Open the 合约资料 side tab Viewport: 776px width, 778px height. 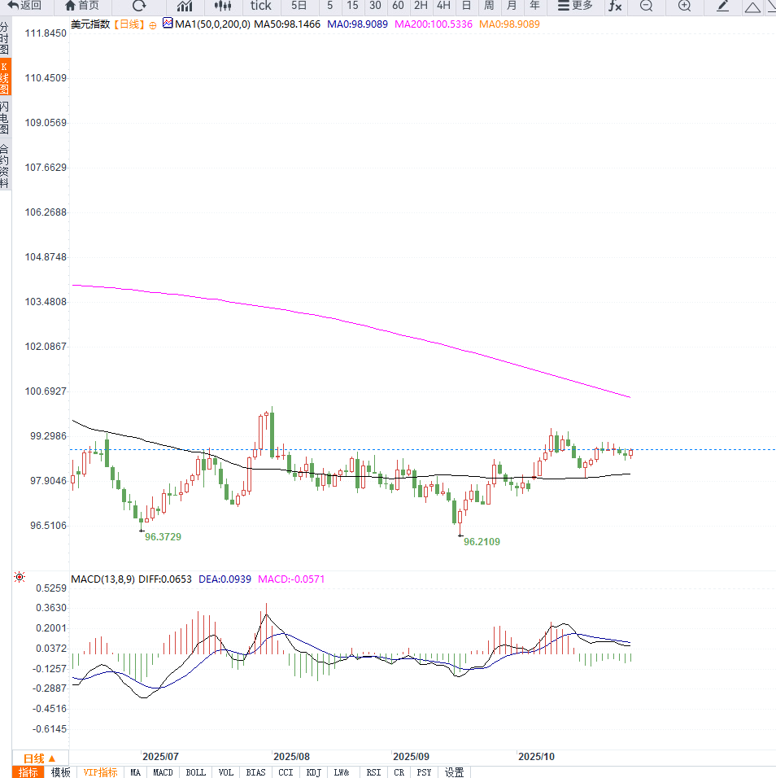pos(4,166)
